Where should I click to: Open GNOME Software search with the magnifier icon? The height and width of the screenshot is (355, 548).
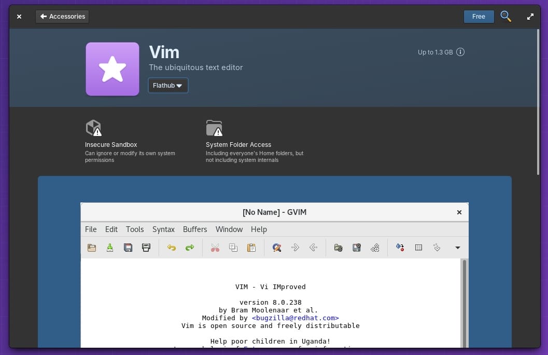tap(505, 16)
